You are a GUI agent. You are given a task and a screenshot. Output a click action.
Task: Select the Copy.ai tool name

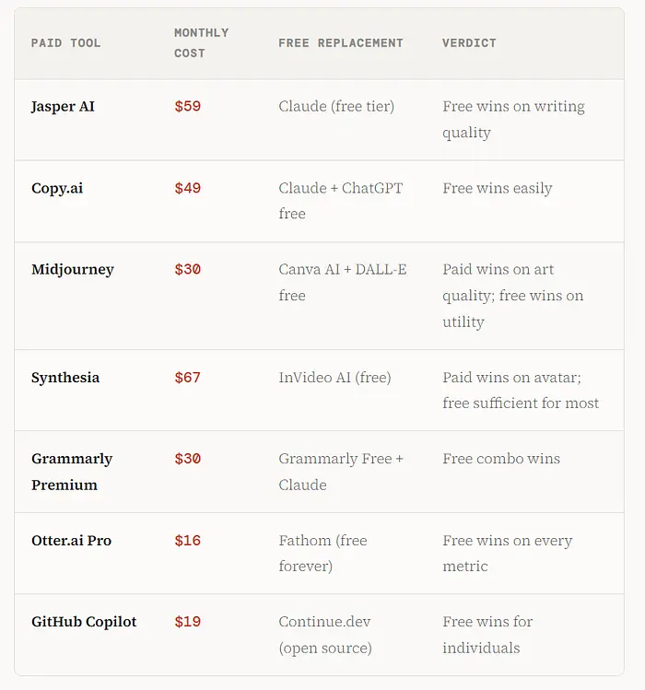(x=57, y=188)
